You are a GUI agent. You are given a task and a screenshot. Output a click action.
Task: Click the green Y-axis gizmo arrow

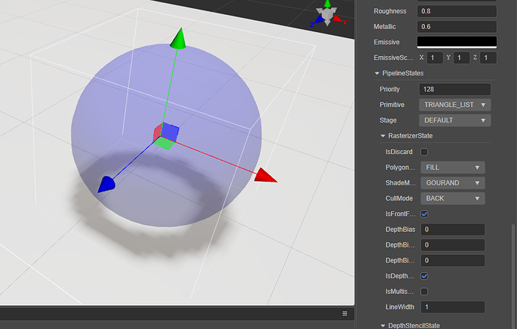coord(179,39)
